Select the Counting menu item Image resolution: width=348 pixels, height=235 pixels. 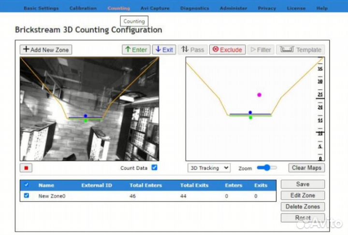119,8
